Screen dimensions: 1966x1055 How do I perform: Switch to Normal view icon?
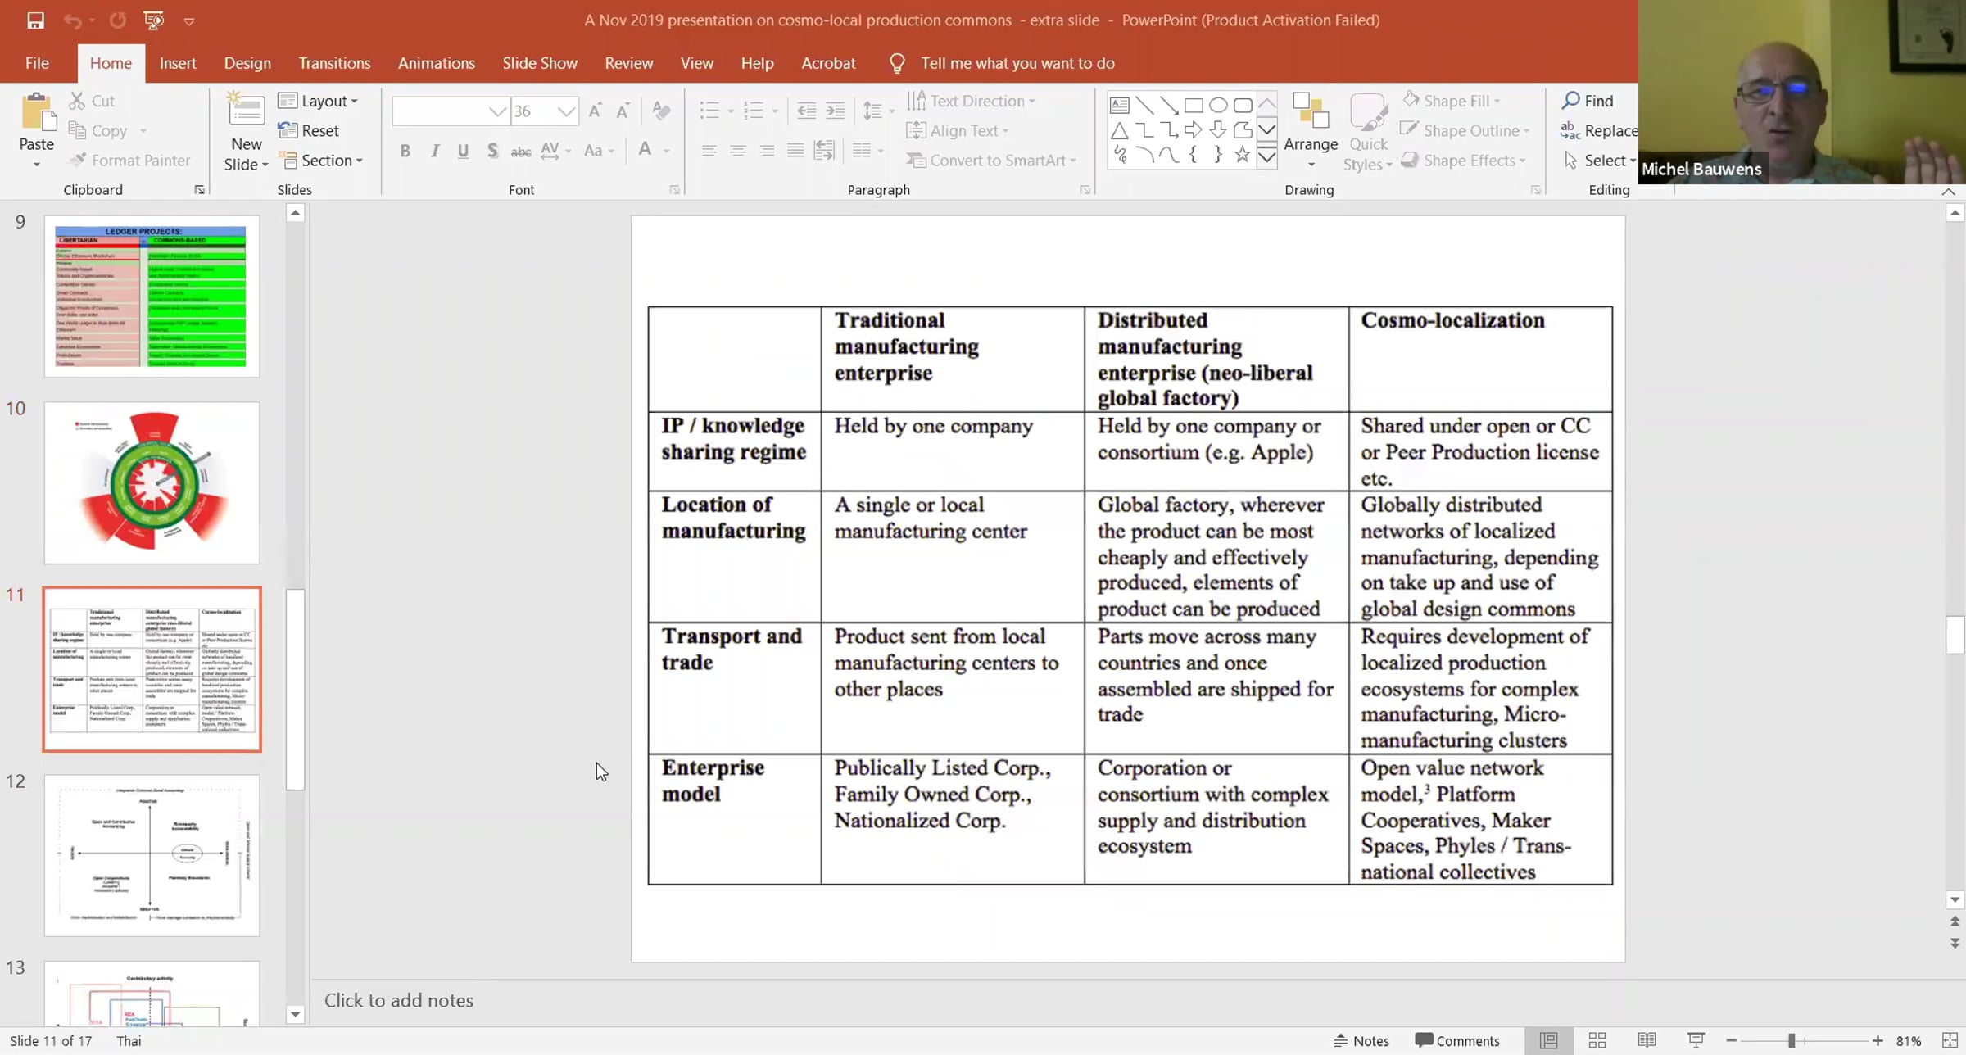[1548, 1040]
